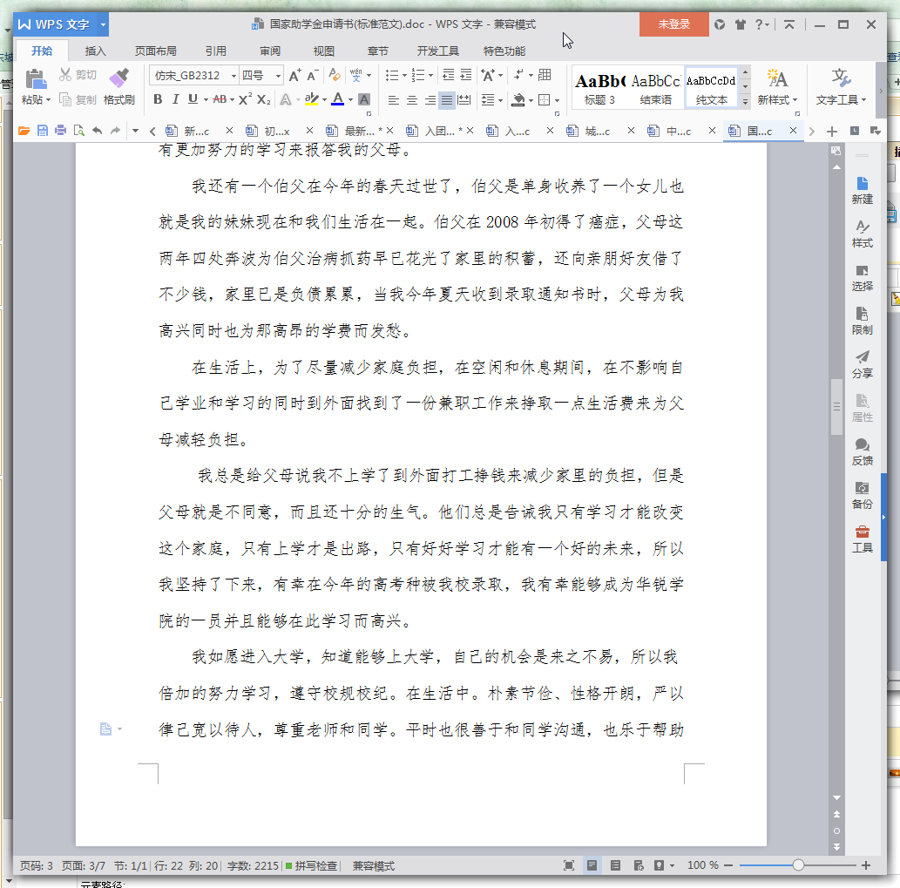900x888 pixels.
Task: Open the 审阅 ribbon tab
Action: [x=270, y=51]
